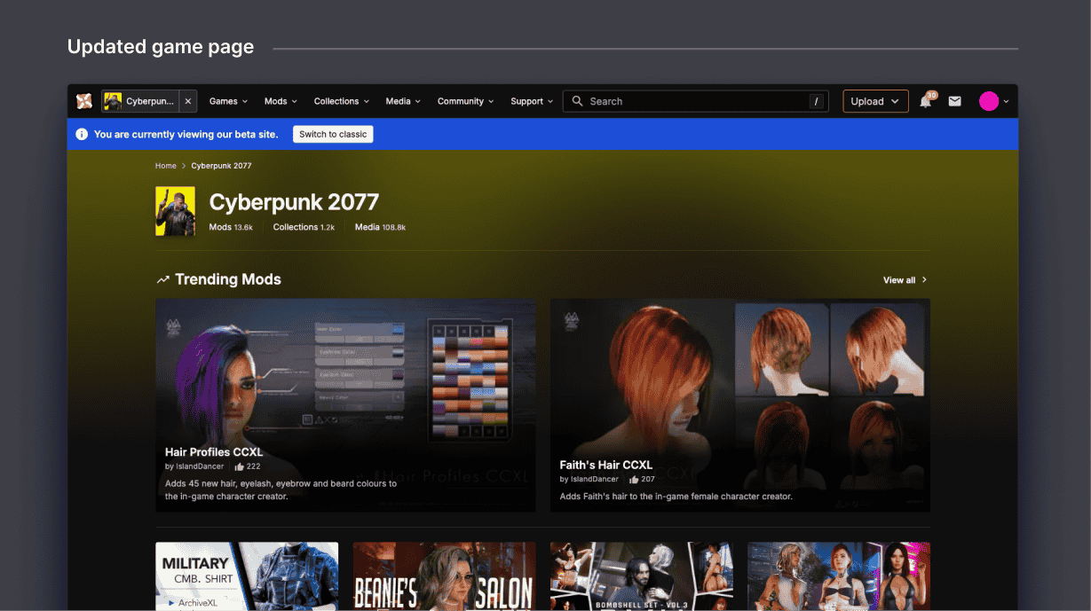1091x611 pixels.
Task: Open Beanie's Salon mod thumbnail
Action: pos(444,576)
